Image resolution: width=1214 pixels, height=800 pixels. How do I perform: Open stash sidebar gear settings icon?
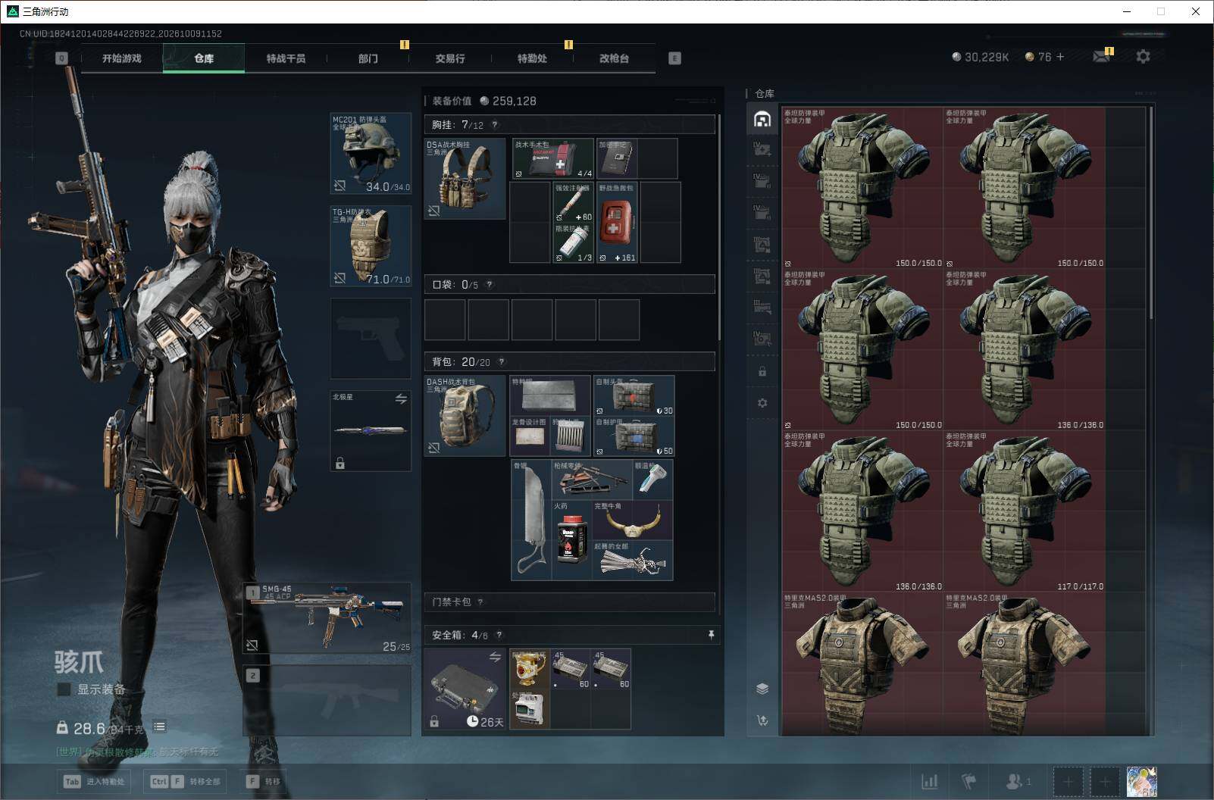click(x=762, y=403)
